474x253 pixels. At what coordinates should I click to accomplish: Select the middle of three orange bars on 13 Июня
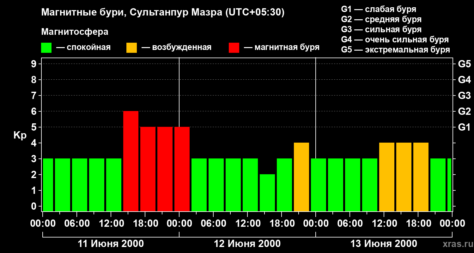[404, 177]
